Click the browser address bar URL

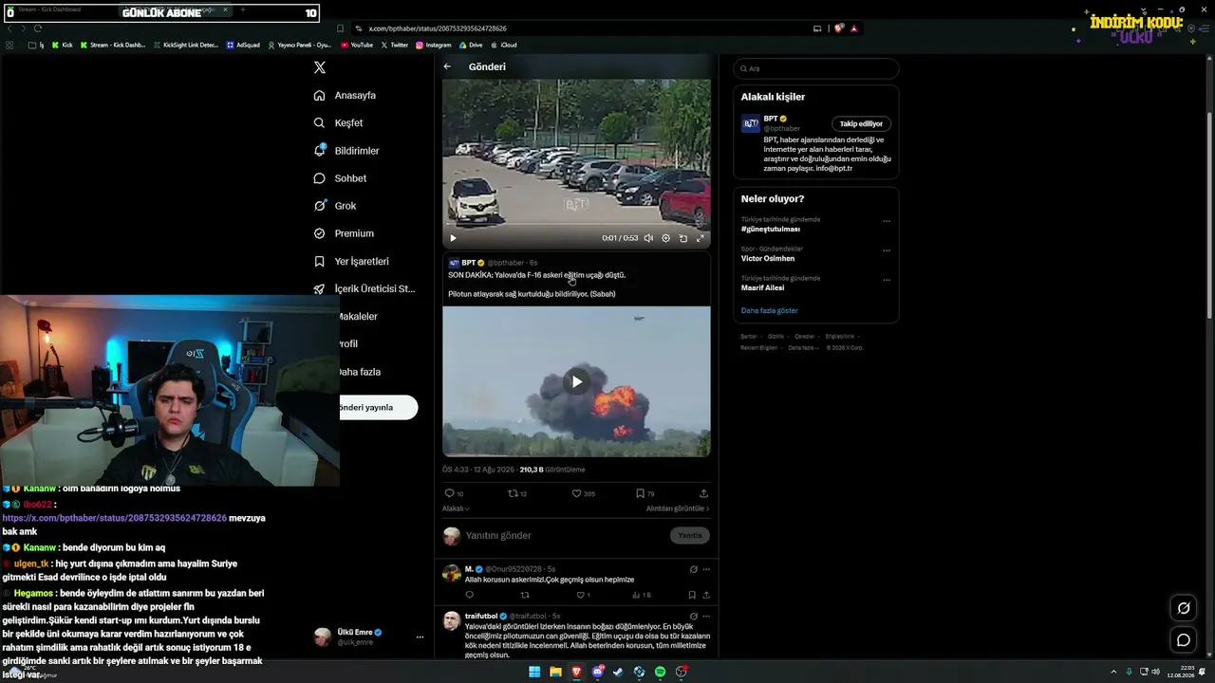click(438, 28)
